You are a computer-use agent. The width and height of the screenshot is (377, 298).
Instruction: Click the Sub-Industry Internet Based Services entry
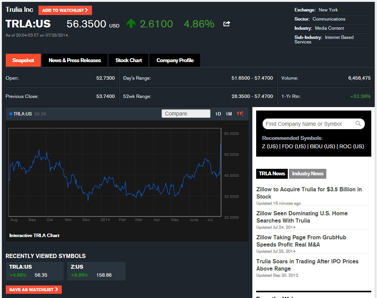(324, 40)
